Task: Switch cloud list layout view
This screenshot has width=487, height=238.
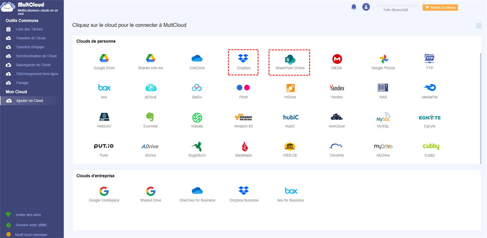Action: [478, 26]
